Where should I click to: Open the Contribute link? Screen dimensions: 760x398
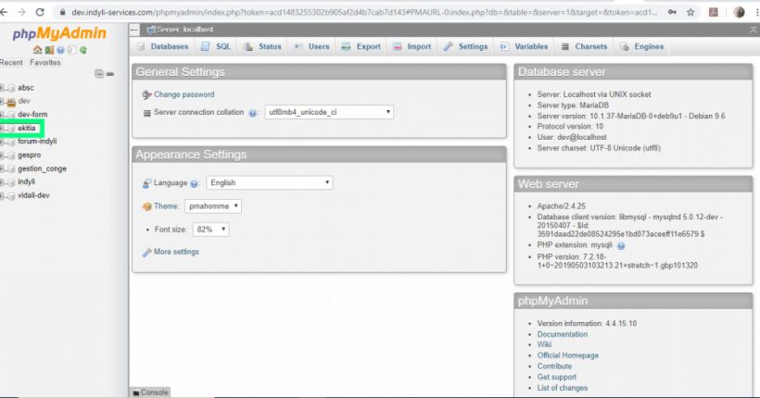[554, 366]
